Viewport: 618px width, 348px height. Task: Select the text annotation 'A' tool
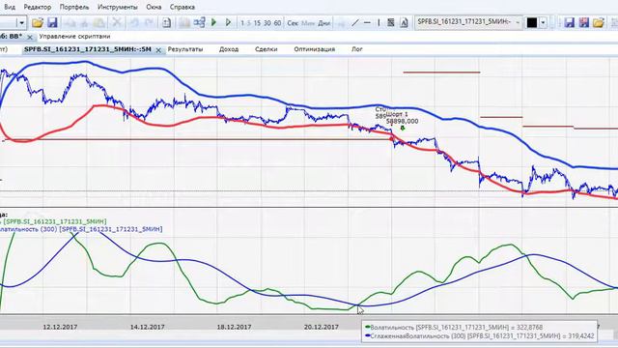[x=404, y=22]
